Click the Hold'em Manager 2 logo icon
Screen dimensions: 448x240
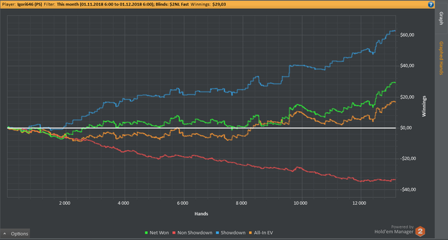pyautogui.click(x=420, y=231)
